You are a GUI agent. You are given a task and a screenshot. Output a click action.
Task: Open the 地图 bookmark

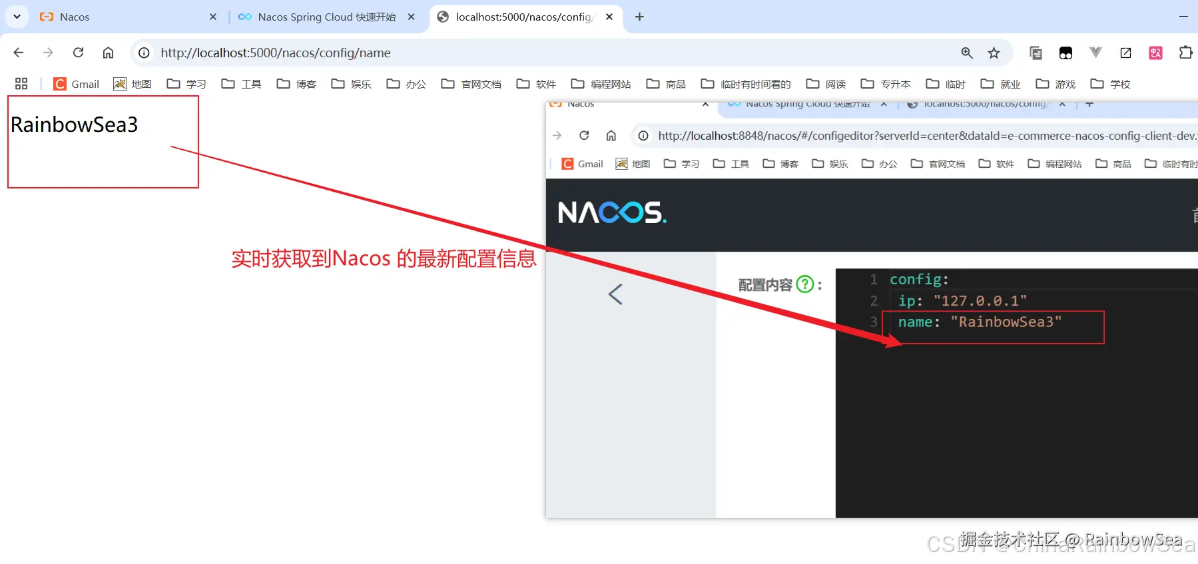point(133,84)
